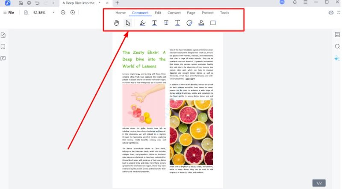Choose the Highlight marker tool
The image size is (342, 189).
[x=143, y=23]
